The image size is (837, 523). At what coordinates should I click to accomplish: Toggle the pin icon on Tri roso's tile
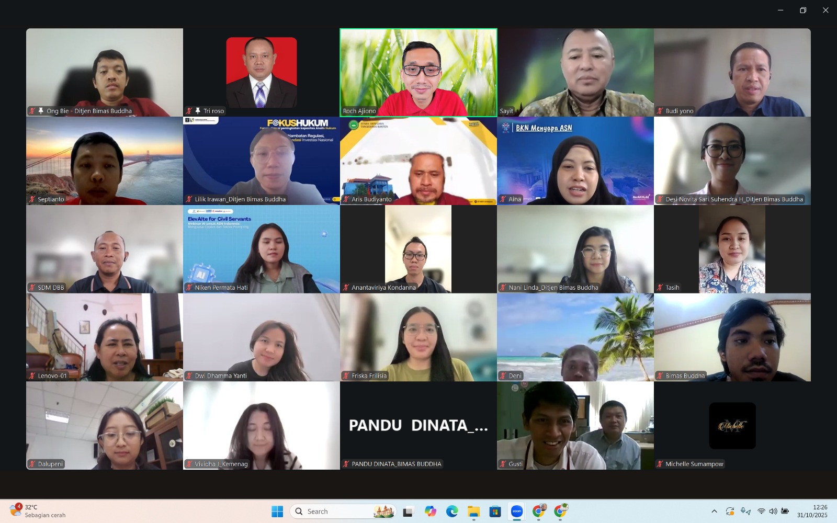[198, 111]
